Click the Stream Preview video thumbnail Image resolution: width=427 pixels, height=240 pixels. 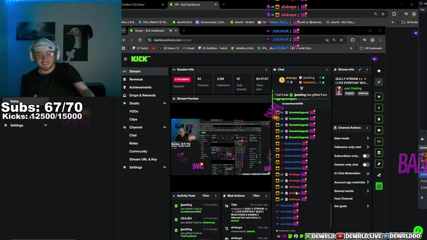221,147
